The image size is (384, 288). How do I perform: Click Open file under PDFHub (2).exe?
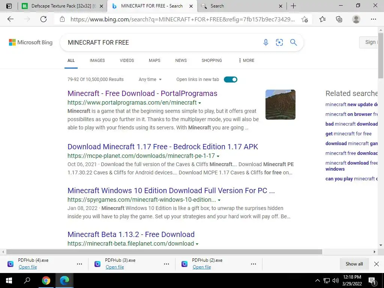point(201,267)
